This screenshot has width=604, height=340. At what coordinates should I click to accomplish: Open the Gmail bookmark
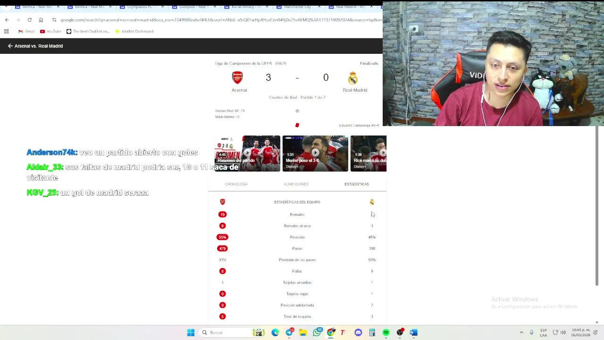coord(26,31)
